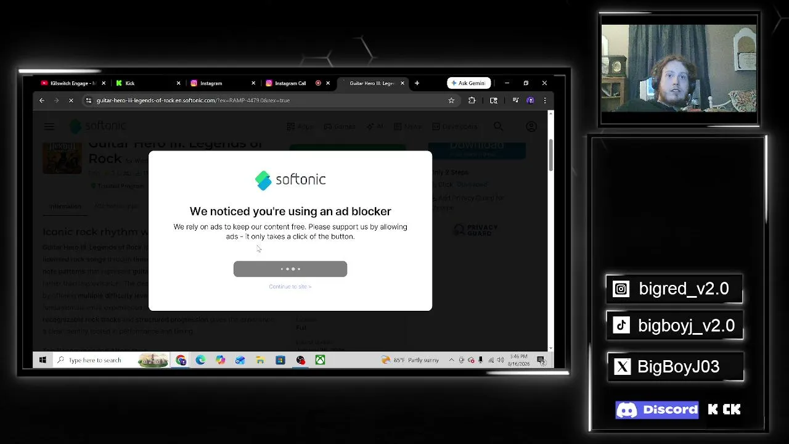The image size is (789, 444).
Task: Click the taskbar search box
Action: click(112, 360)
